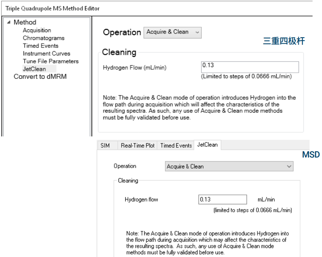Switch to the SIM tab

click(107, 145)
